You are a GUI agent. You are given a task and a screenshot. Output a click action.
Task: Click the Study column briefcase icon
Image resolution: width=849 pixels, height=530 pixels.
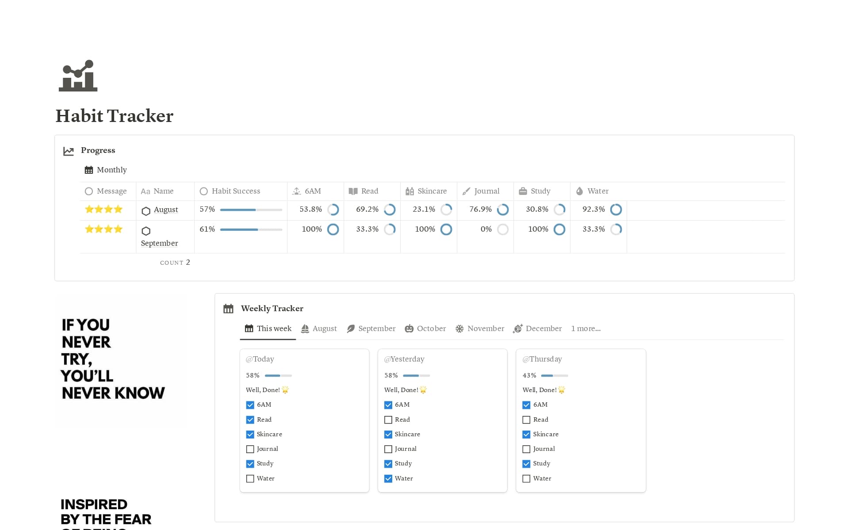[523, 191]
